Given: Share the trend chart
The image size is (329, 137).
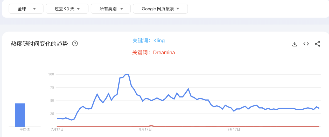Looking at the screenshot, I should 317,44.
